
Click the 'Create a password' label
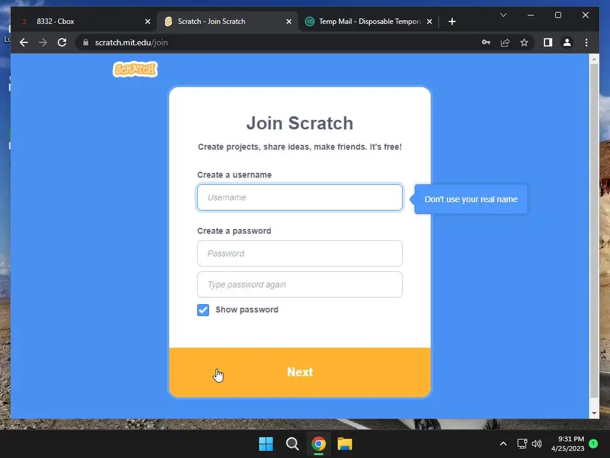[x=234, y=231]
